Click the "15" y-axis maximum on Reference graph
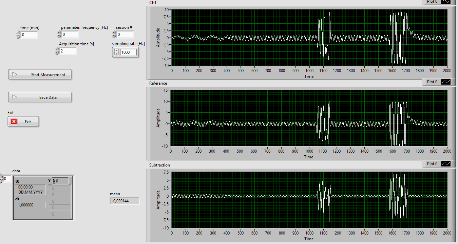 166,90
